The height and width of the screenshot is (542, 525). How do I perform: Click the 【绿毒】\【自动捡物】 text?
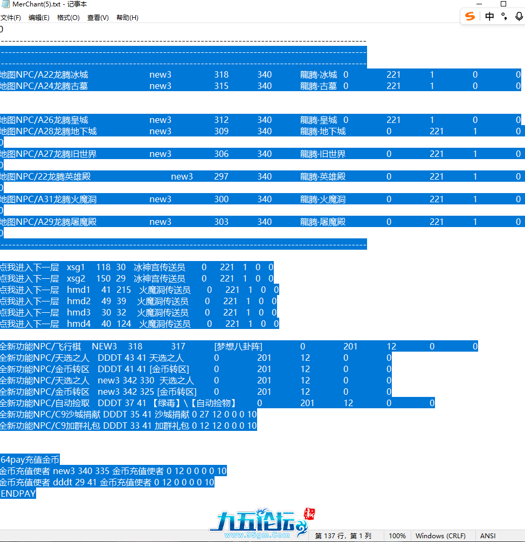point(194,403)
